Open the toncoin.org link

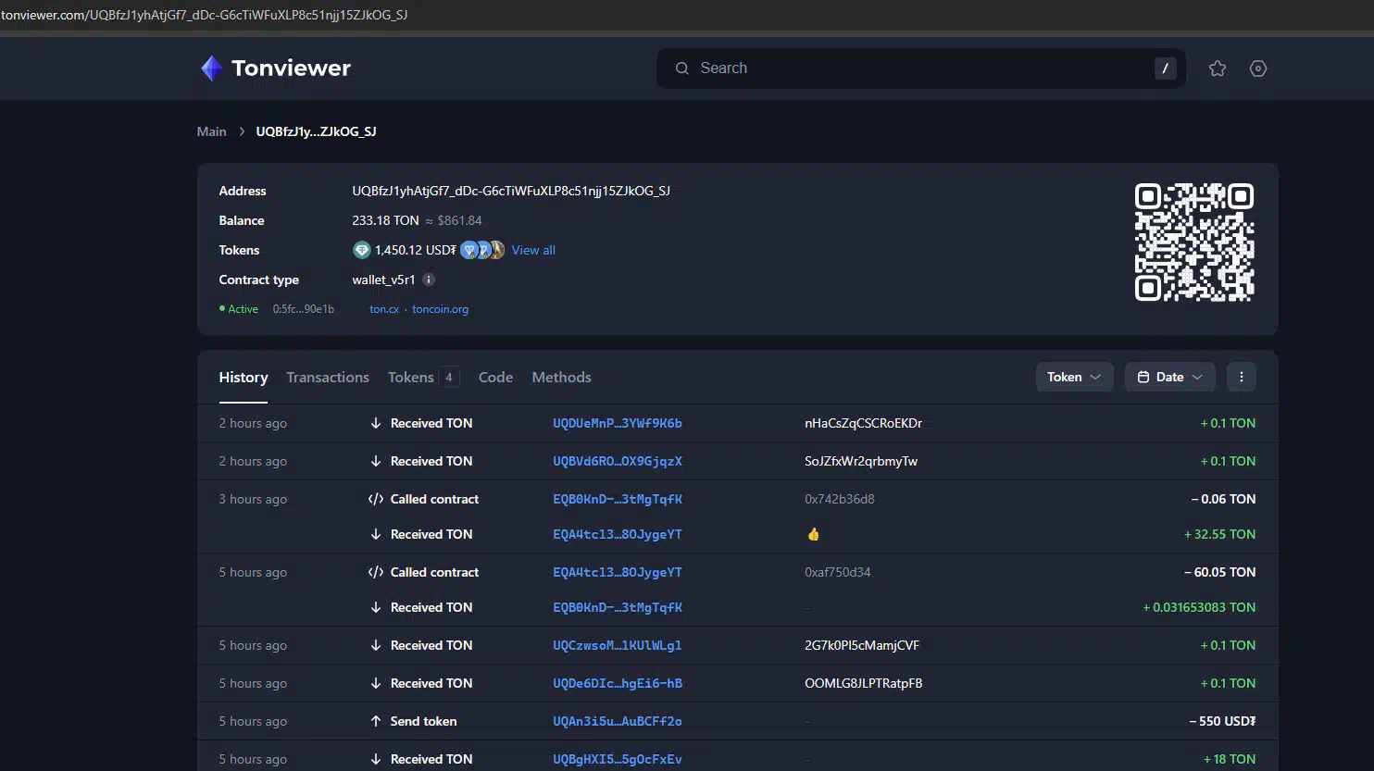[x=440, y=309]
